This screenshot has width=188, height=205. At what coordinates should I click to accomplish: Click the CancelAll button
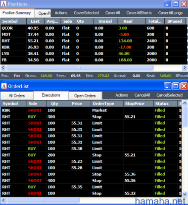(x=142, y=95)
